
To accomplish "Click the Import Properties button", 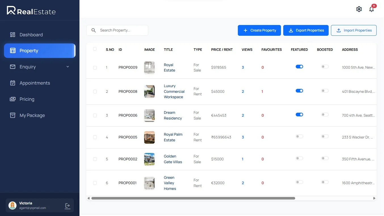I will pos(354,30).
